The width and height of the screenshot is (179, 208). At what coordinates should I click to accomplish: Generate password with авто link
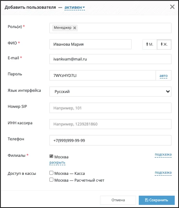(x=164, y=76)
